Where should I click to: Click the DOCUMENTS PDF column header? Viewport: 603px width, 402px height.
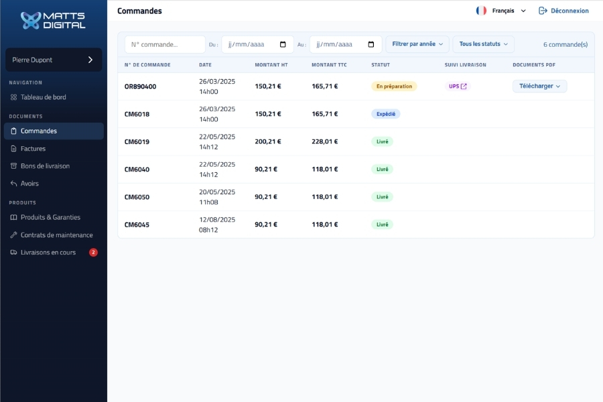(x=534, y=65)
